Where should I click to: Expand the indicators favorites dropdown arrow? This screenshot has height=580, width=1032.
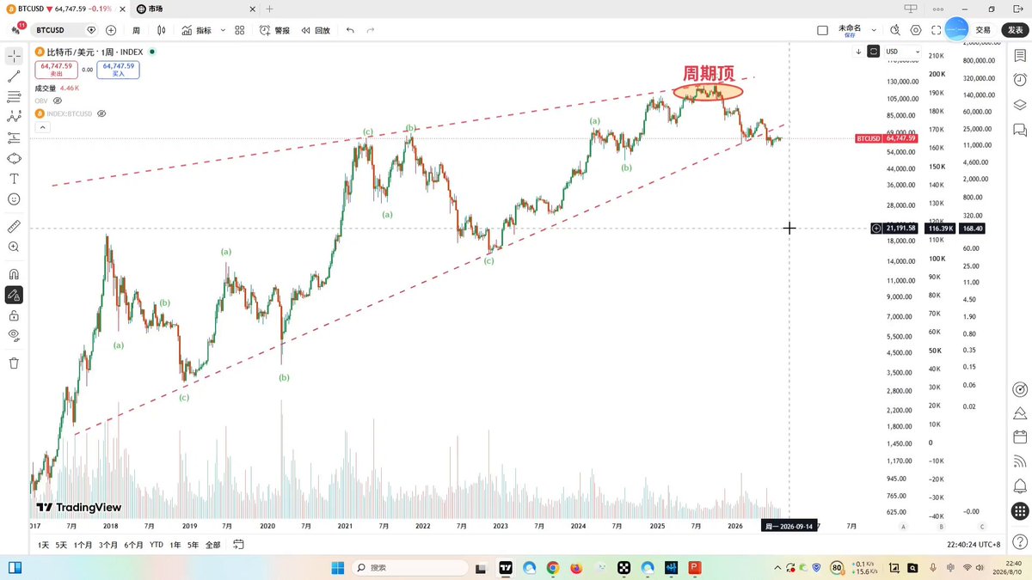point(224,30)
